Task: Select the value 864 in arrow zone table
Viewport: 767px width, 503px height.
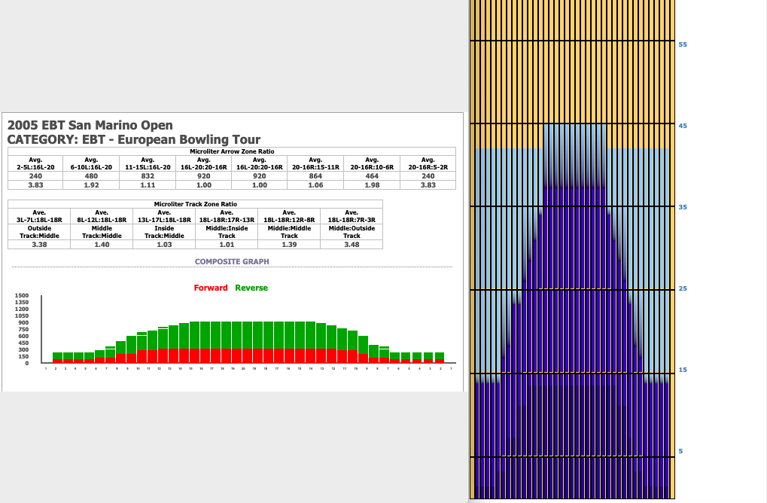Action: [315, 176]
